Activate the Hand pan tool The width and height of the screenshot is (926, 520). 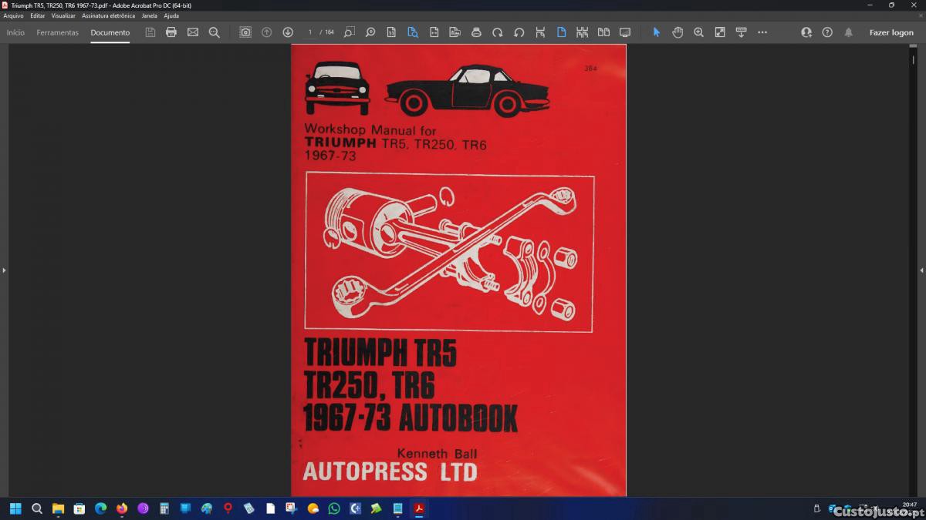click(x=678, y=32)
